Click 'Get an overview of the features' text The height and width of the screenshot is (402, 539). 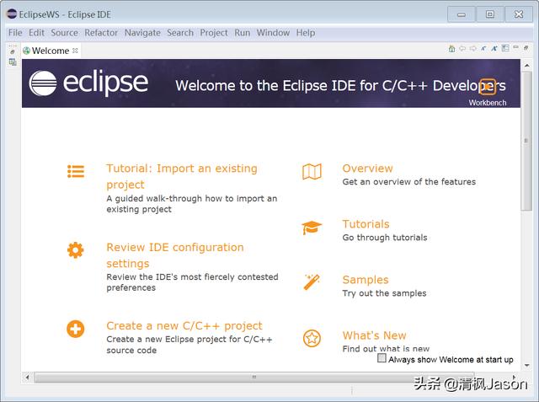click(x=409, y=182)
